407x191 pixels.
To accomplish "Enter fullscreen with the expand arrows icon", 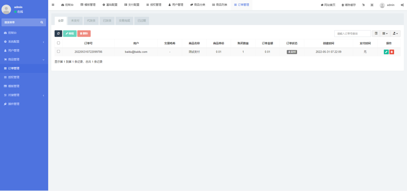I will [372, 5].
